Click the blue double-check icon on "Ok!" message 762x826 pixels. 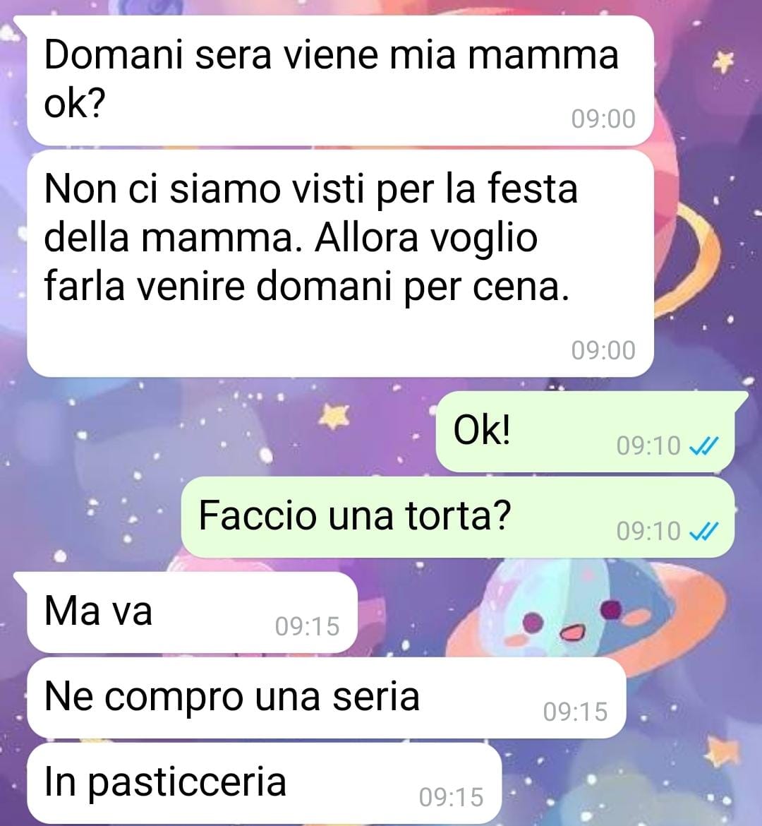(x=703, y=447)
